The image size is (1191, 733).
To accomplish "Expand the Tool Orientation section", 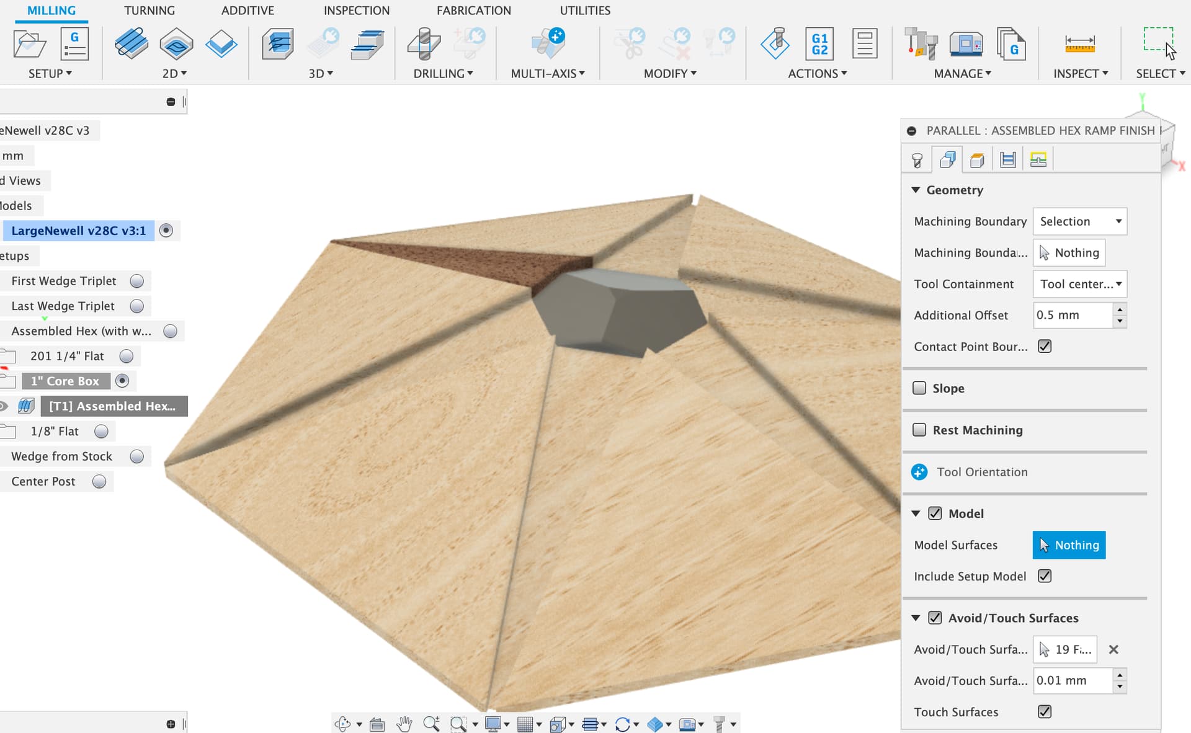I will pyautogui.click(x=919, y=472).
